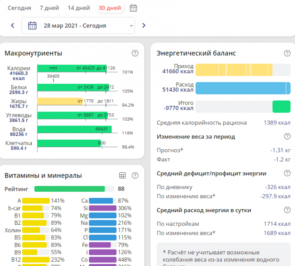Click the green Рейтинг bar
Screen dimensions: 295x266
point(69,189)
